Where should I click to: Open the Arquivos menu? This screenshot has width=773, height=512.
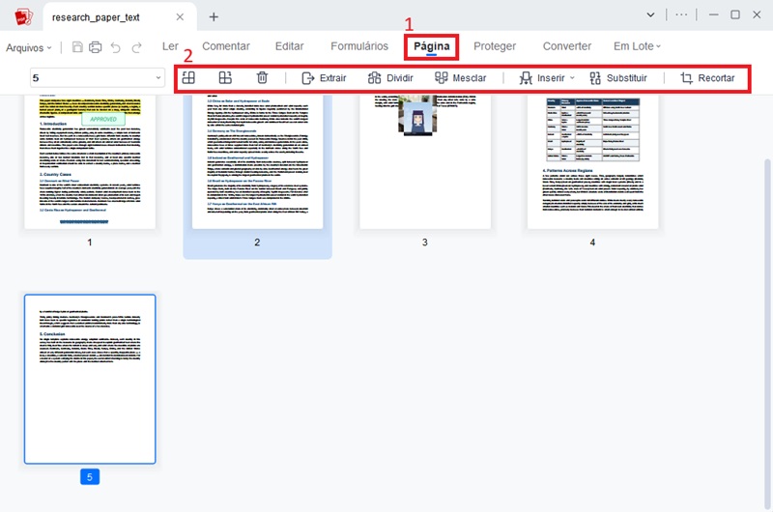(29, 47)
